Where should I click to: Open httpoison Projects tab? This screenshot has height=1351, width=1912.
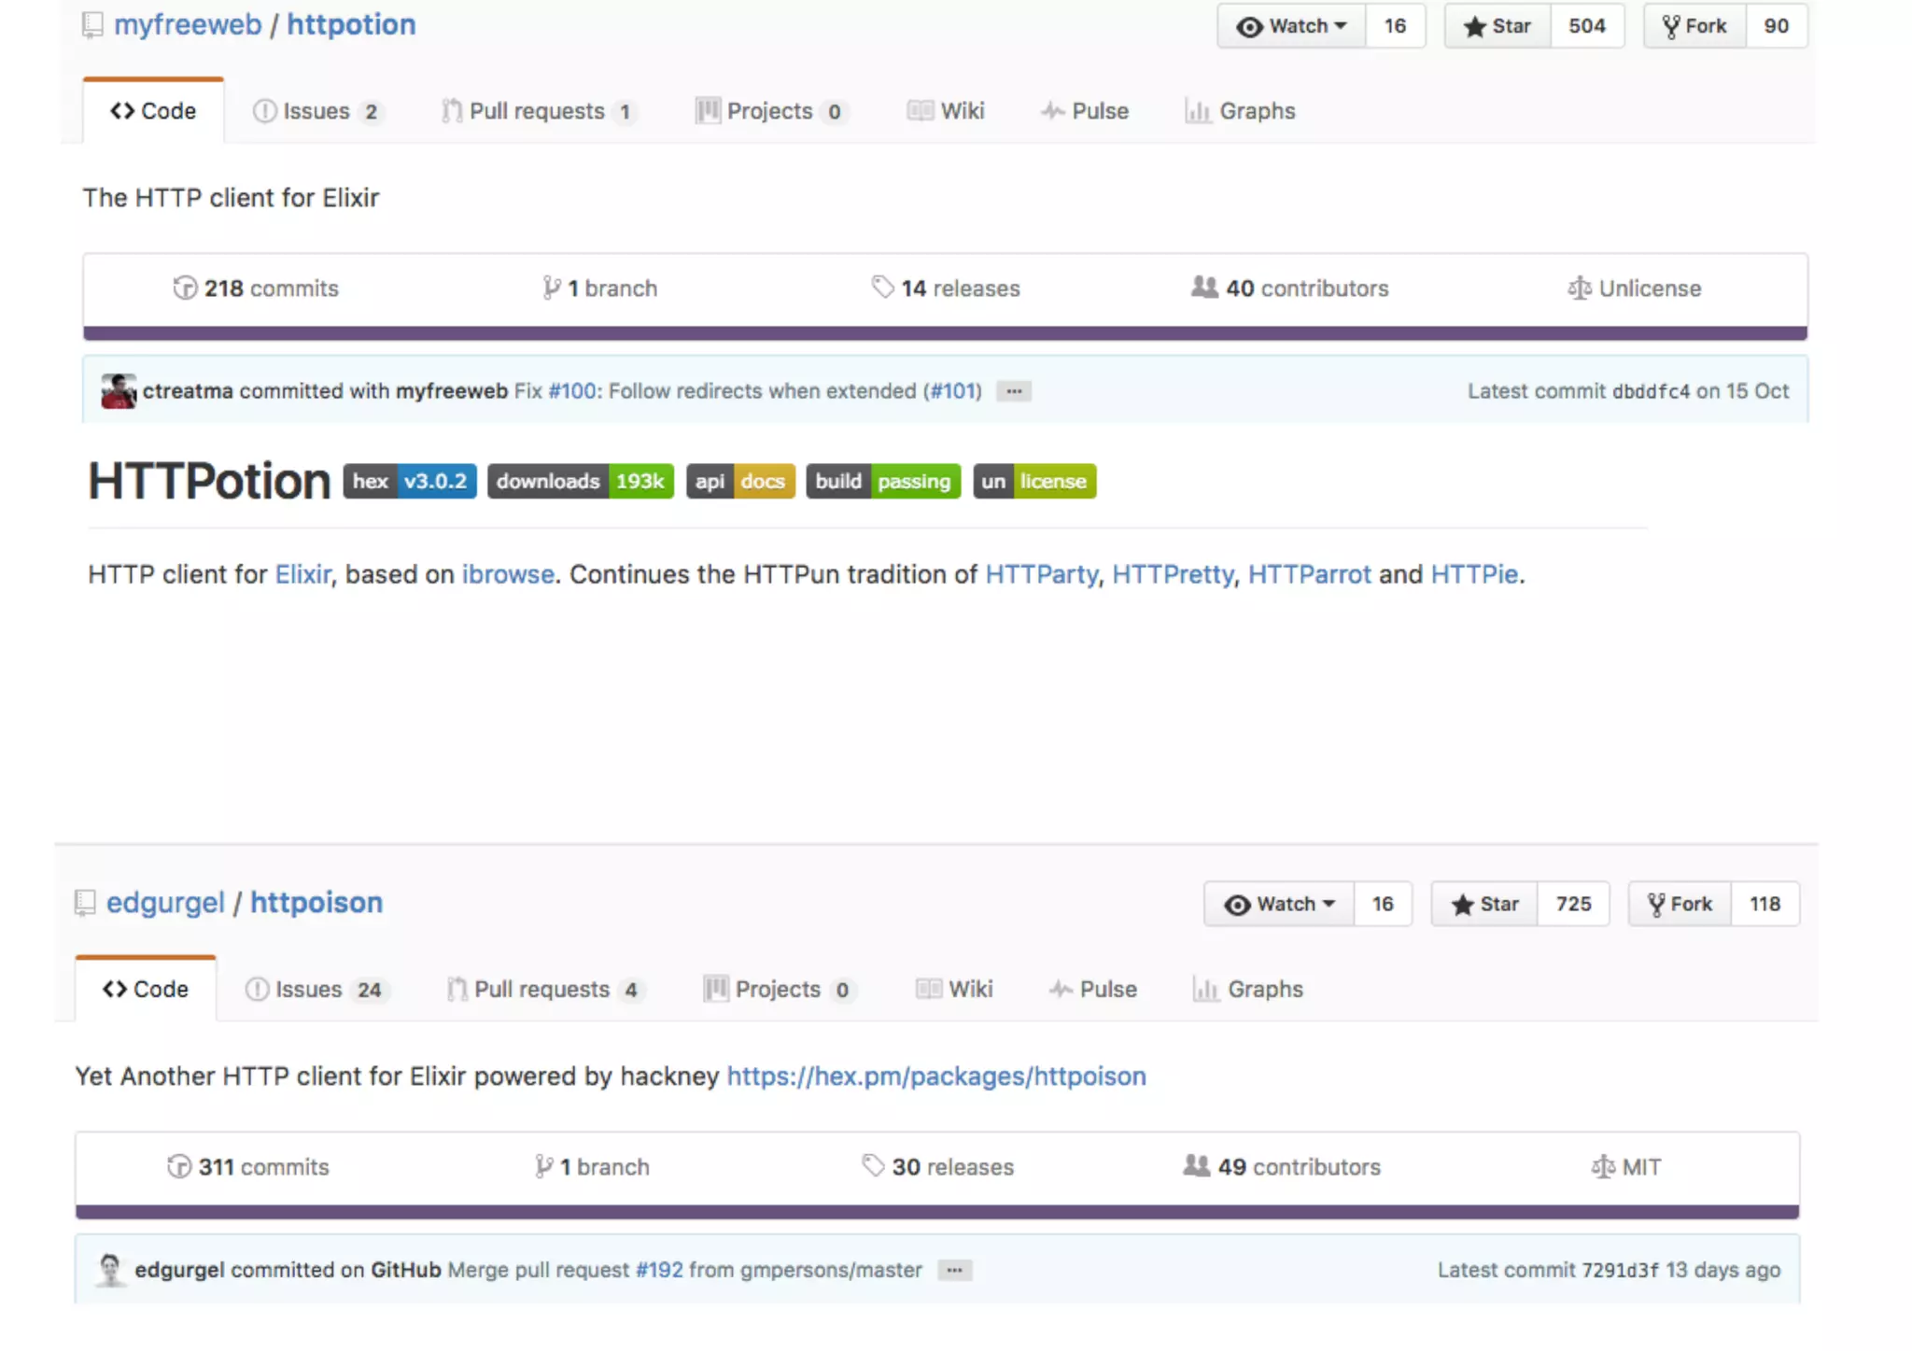[x=779, y=989]
